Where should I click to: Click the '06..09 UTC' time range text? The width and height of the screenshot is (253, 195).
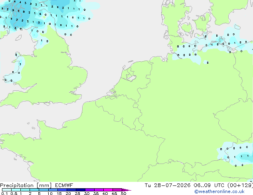coord(209,185)
